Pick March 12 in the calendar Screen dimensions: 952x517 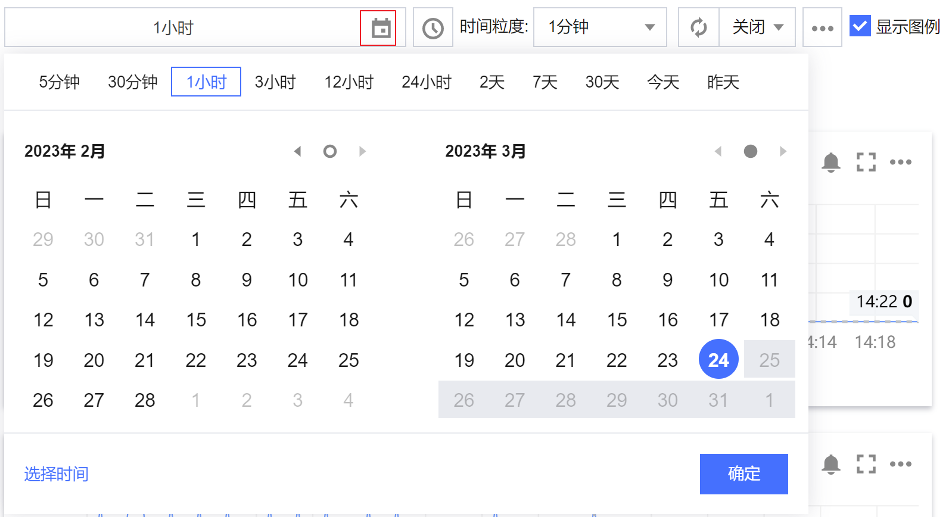(x=464, y=320)
